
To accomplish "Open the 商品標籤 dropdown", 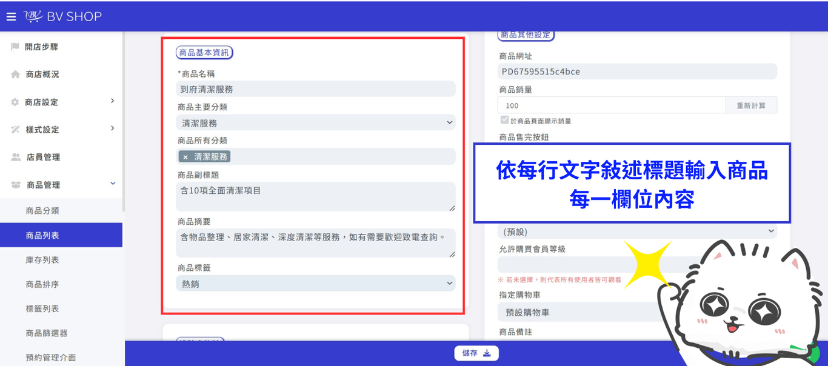I will [x=316, y=283].
